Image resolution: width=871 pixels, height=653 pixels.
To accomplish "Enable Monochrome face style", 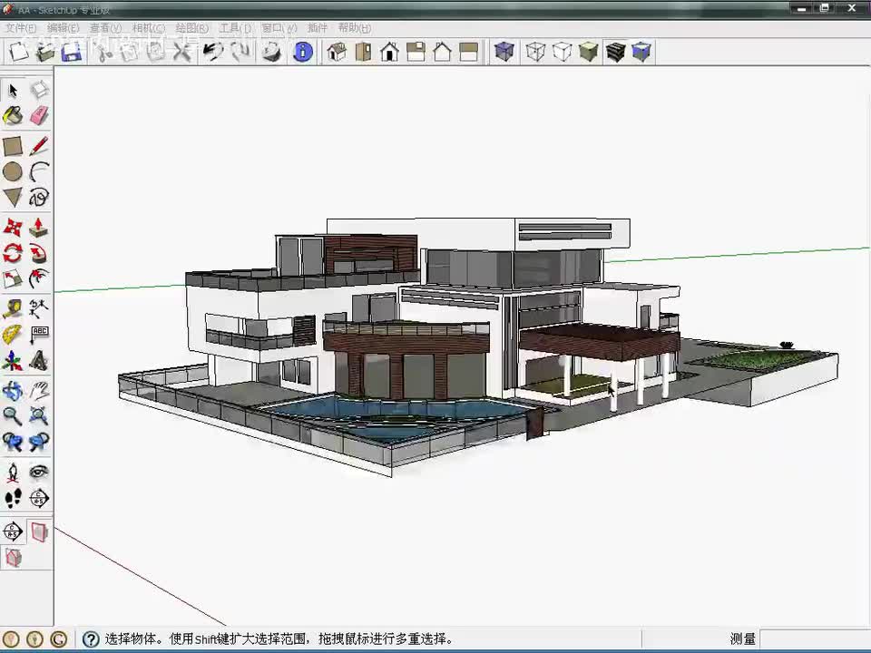I will (x=641, y=53).
